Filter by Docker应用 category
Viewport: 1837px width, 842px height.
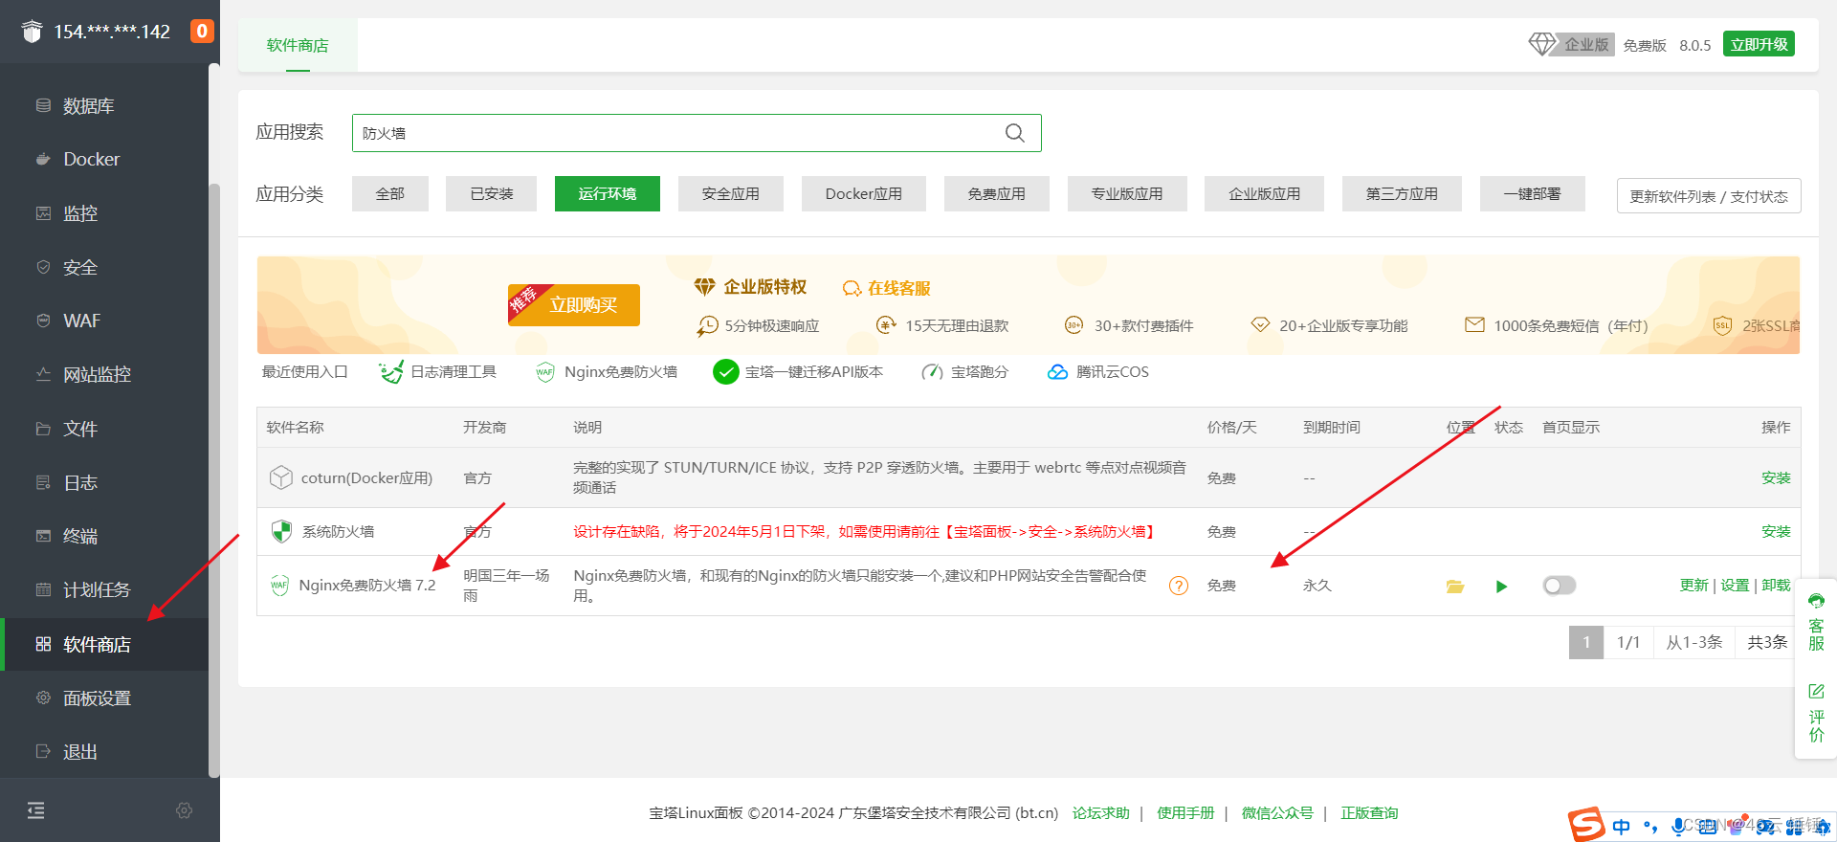(x=864, y=193)
